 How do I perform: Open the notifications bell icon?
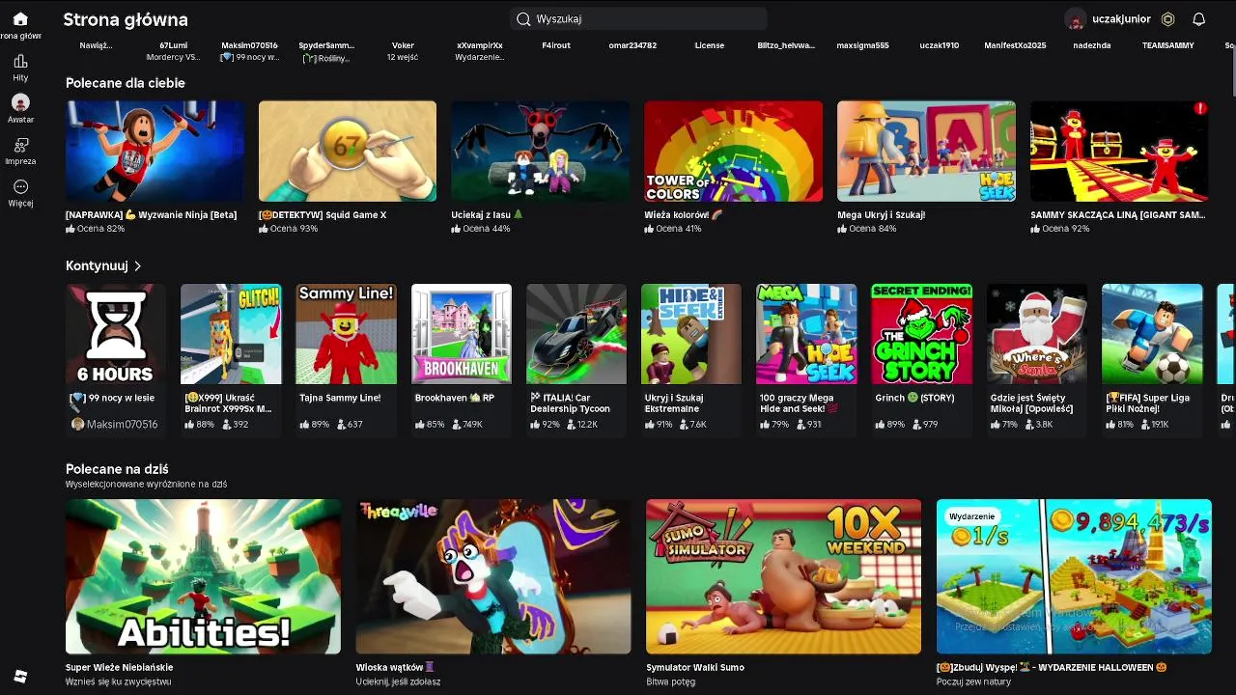tap(1198, 19)
